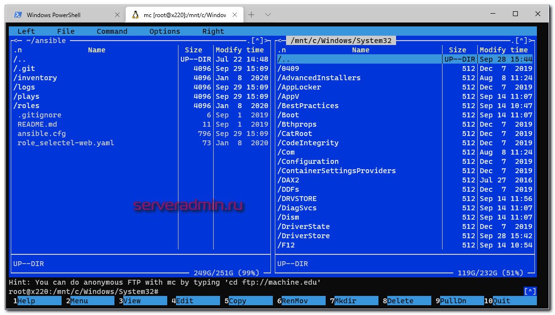Click the /mnt/c/Windows/System32 path header
Image resolution: width=555 pixels, height=315 pixels.
341,41
